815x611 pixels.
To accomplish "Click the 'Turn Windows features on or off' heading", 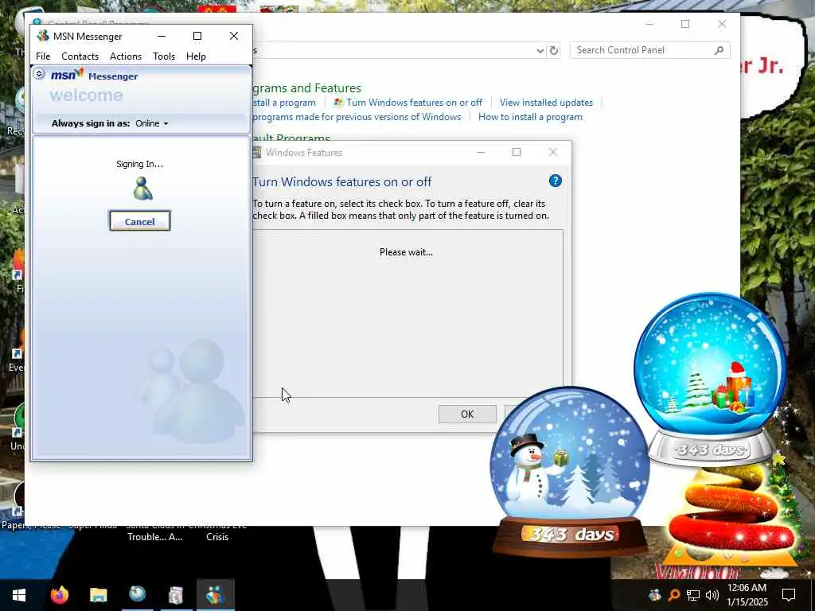I will [x=342, y=182].
